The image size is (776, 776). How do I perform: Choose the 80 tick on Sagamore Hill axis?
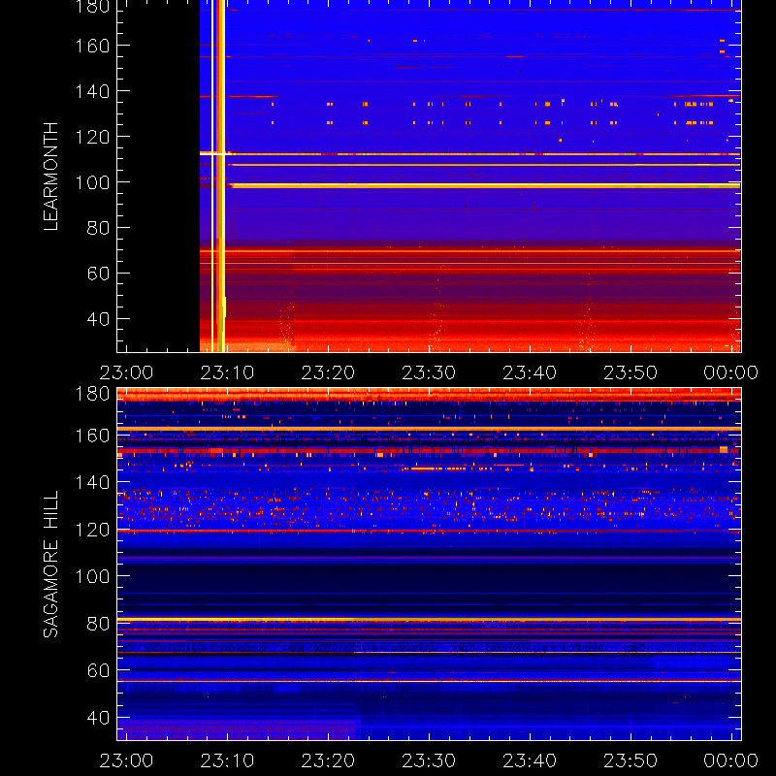[98, 623]
